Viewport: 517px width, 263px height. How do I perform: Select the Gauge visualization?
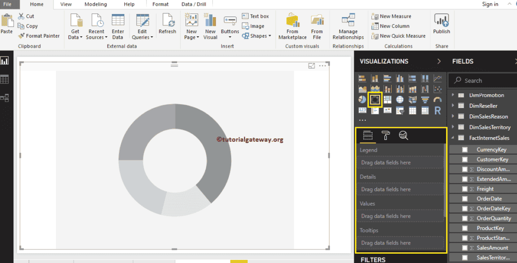(438, 99)
